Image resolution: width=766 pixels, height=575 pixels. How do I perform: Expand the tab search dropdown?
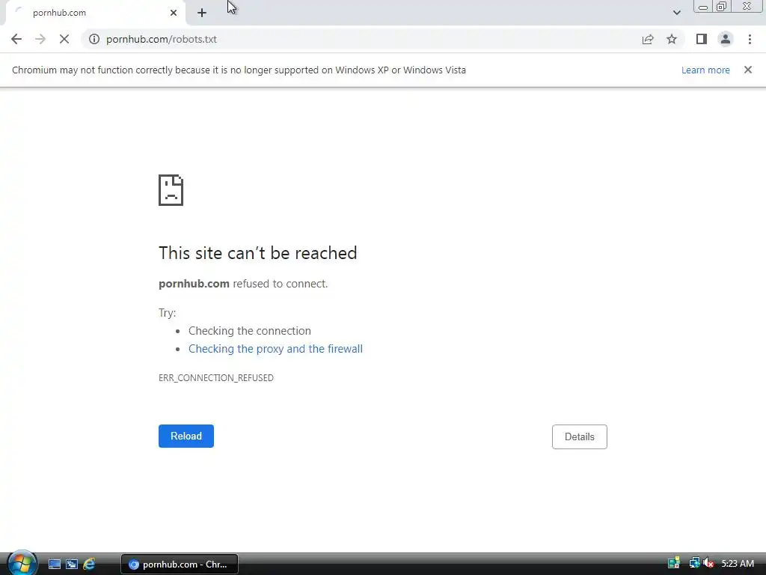[x=676, y=13]
